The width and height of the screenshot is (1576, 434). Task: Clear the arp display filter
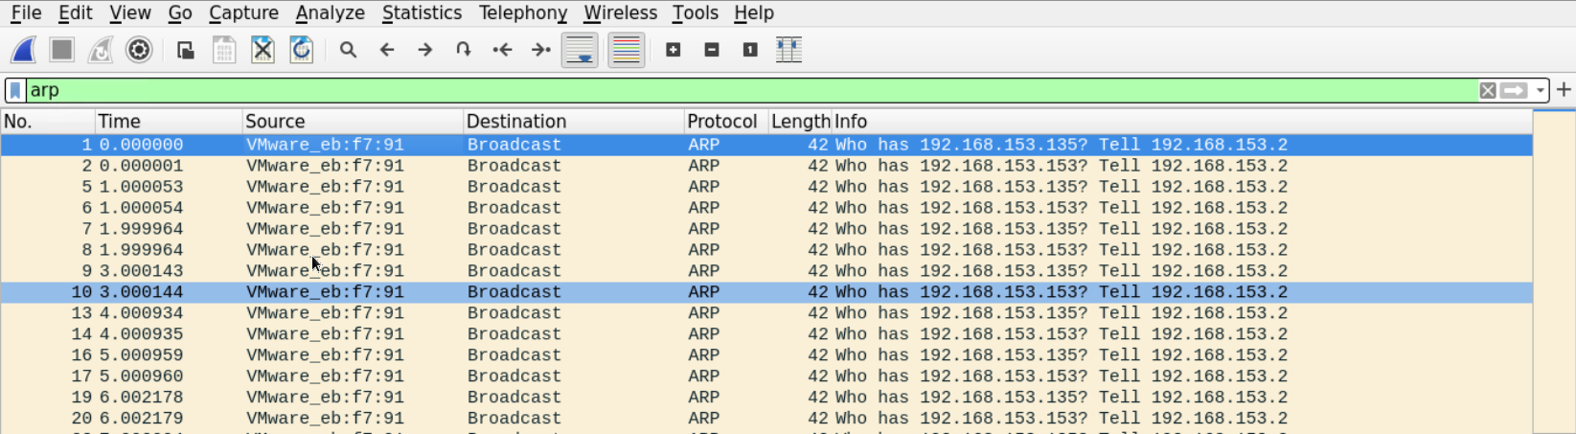(1487, 90)
